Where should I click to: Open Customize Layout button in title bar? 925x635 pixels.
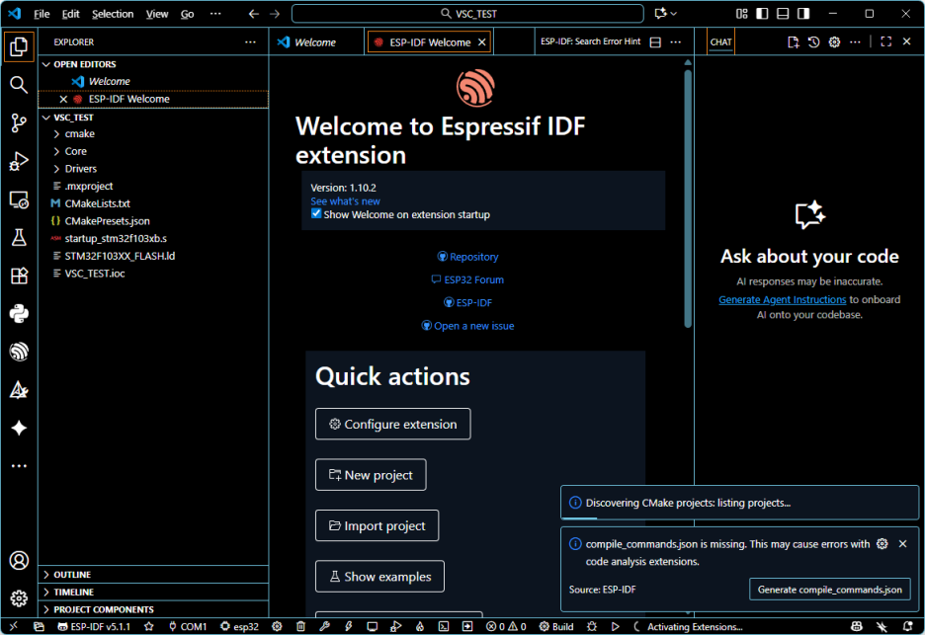pyautogui.click(x=741, y=14)
